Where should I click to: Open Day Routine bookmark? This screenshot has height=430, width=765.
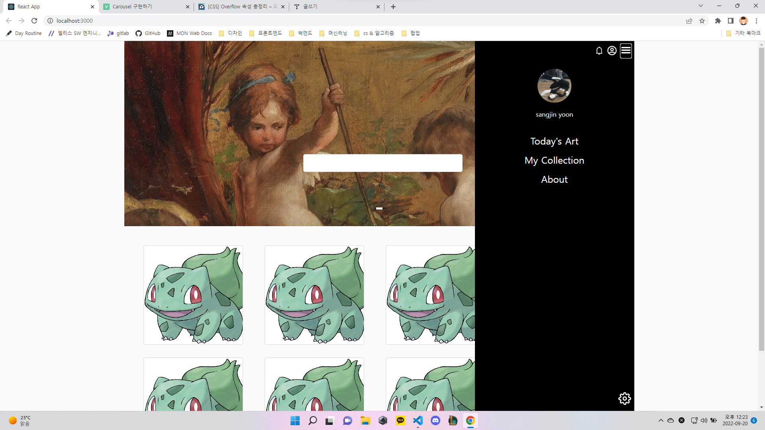click(24, 33)
